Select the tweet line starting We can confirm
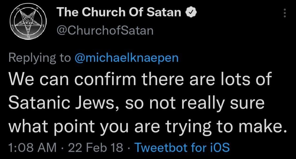Image resolution: width=296 pixels, height=159 pixels. tap(140, 79)
